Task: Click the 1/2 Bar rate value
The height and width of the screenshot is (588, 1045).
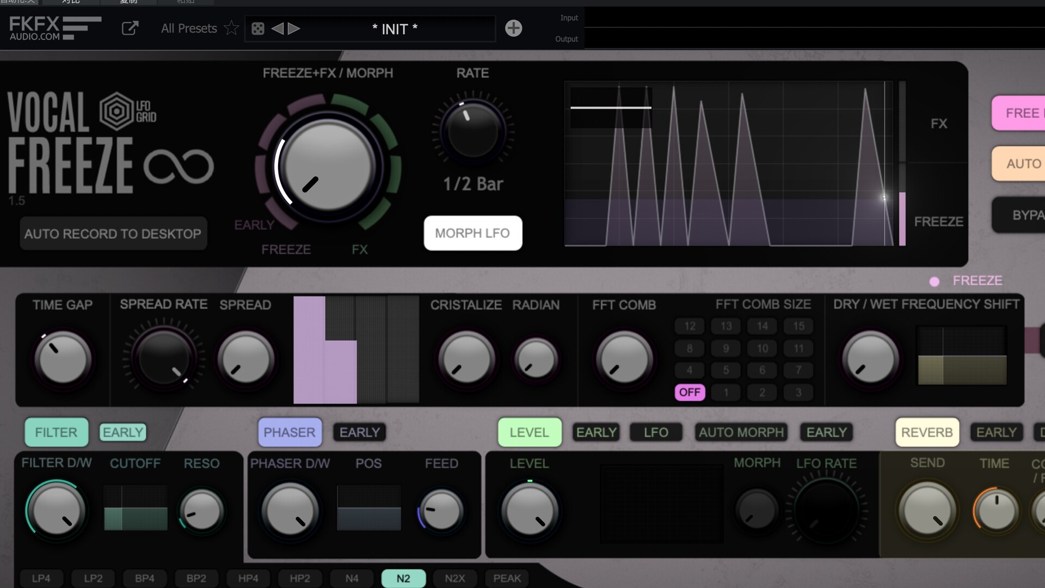Action: (x=472, y=184)
